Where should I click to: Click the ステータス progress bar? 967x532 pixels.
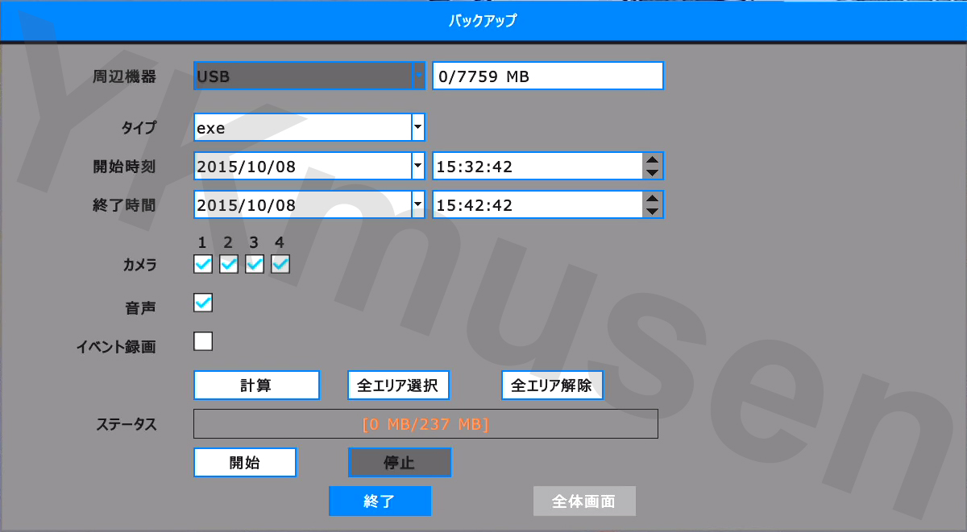(425, 424)
